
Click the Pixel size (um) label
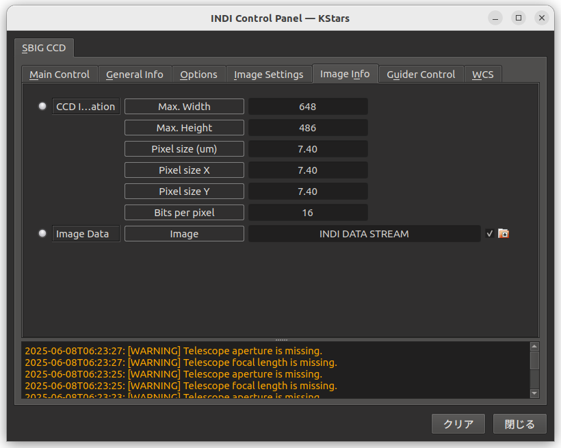click(x=184, y=149)
